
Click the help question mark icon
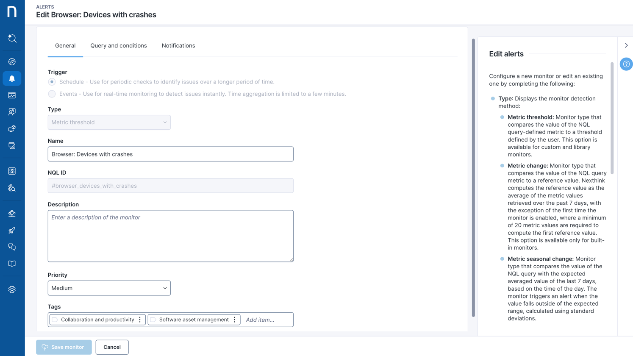coord(626,64)
